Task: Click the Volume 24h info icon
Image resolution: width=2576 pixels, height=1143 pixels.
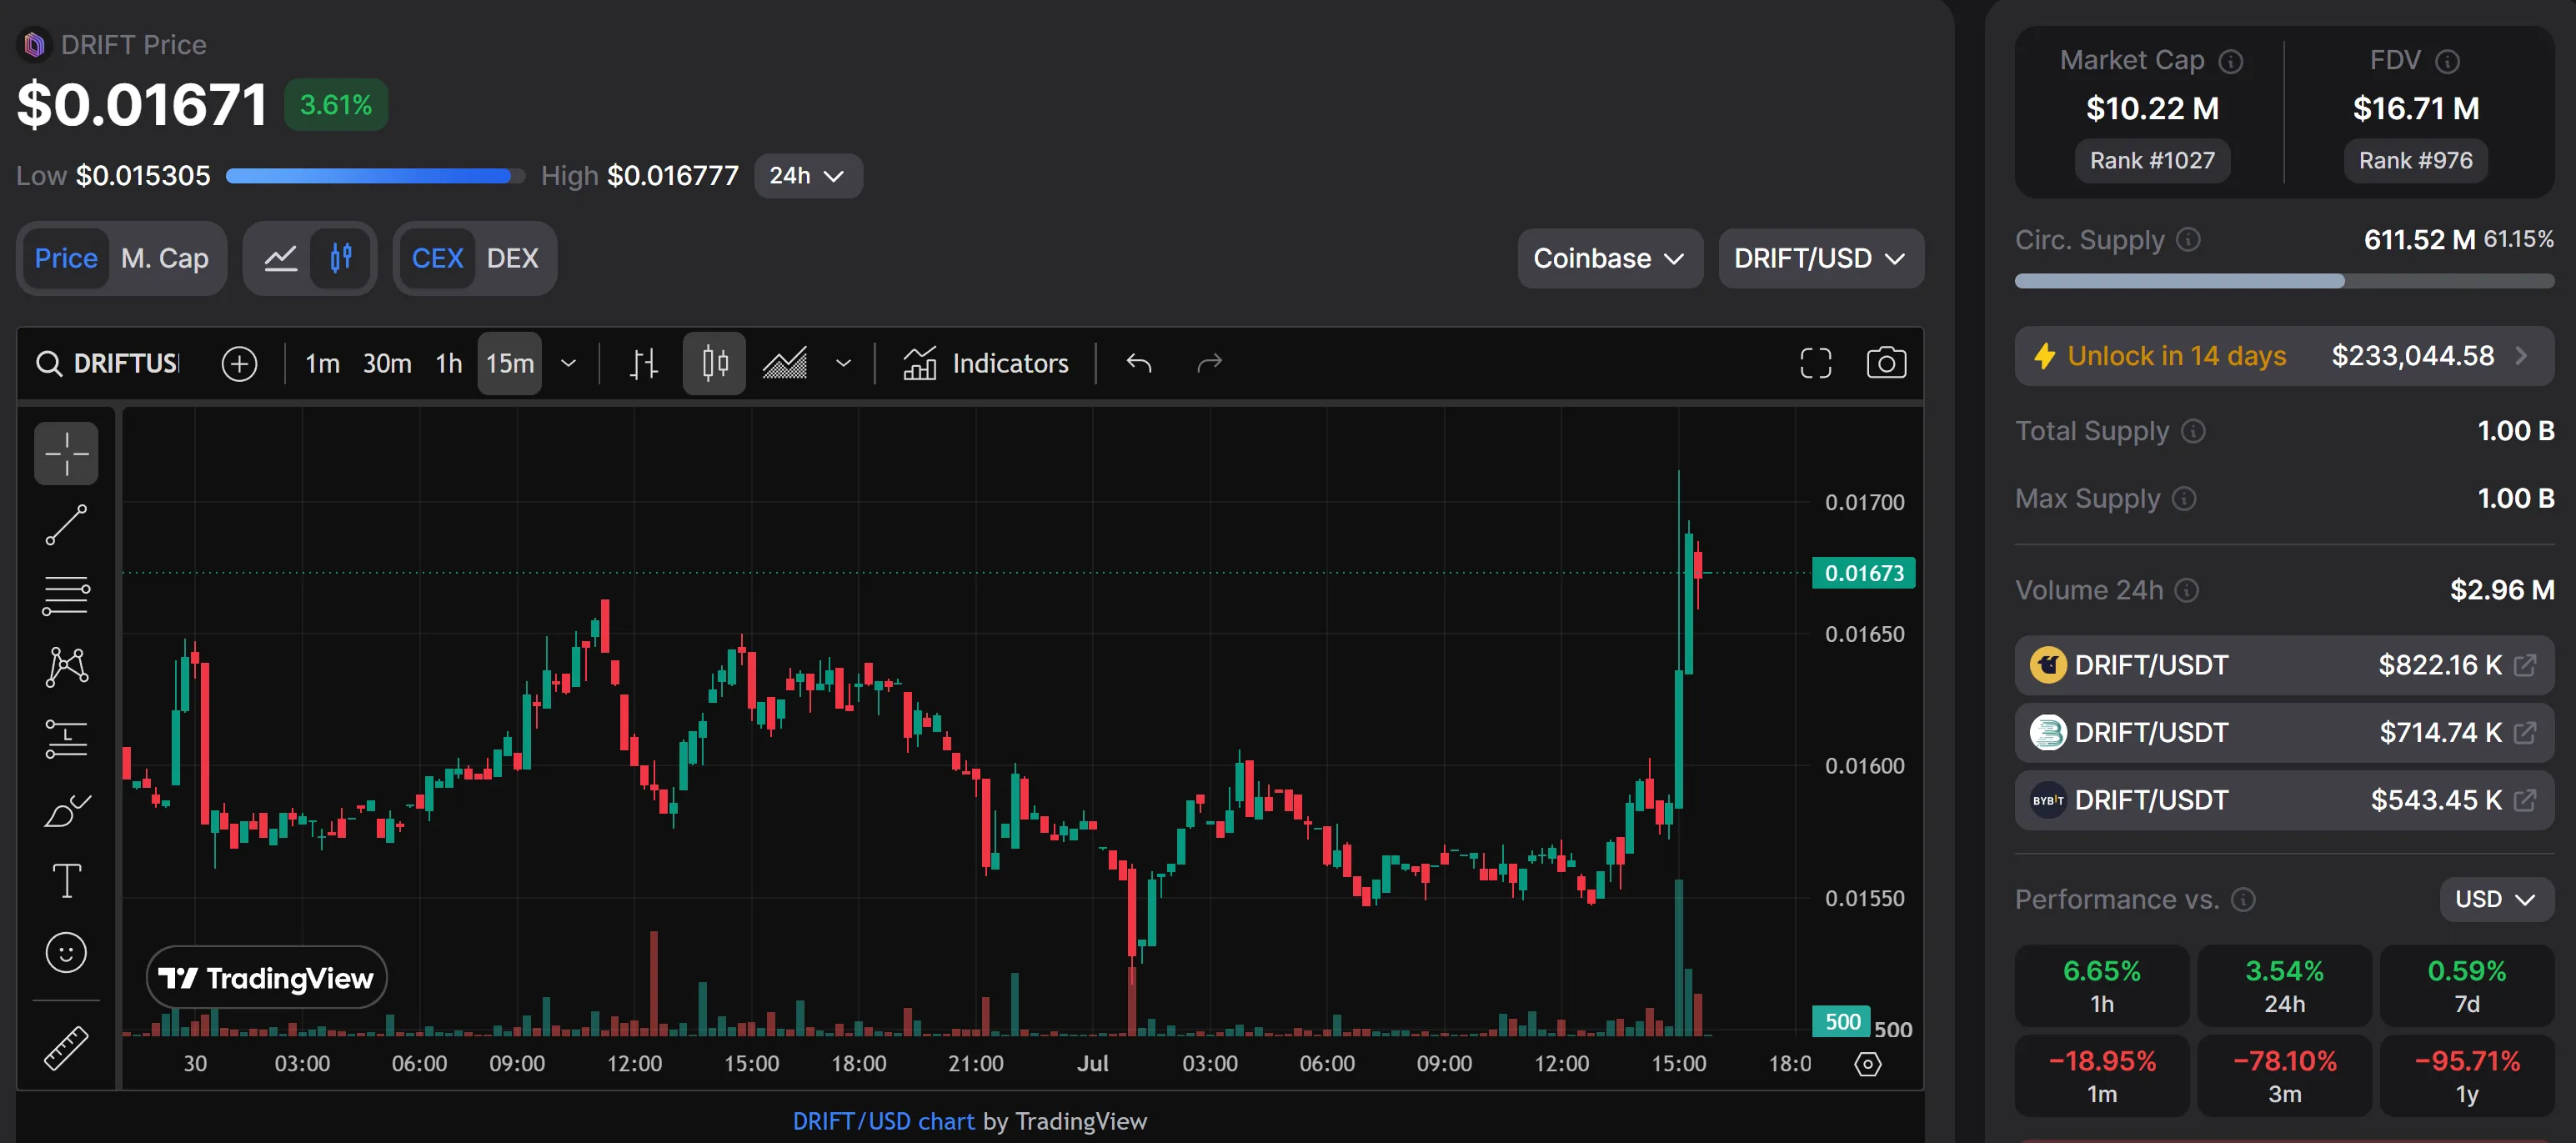Action: pos(2187,591)
